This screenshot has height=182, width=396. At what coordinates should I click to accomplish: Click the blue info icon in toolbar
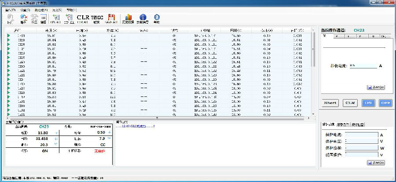[x=143, y=18]
